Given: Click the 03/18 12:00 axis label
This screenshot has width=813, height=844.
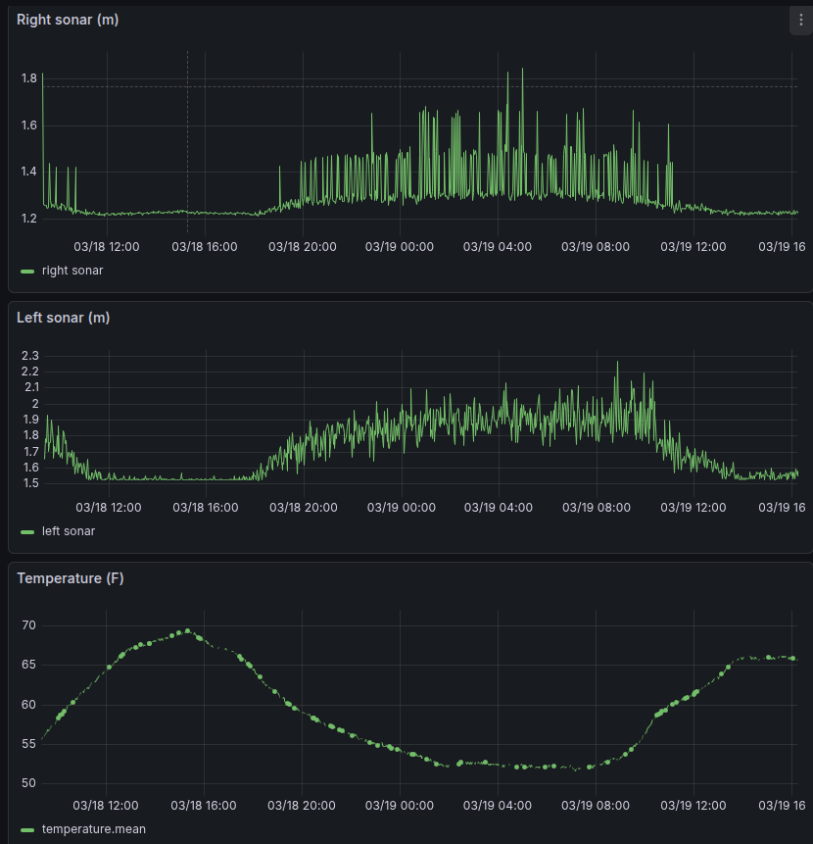Looking at the screenshot, I should click(105, 247).
